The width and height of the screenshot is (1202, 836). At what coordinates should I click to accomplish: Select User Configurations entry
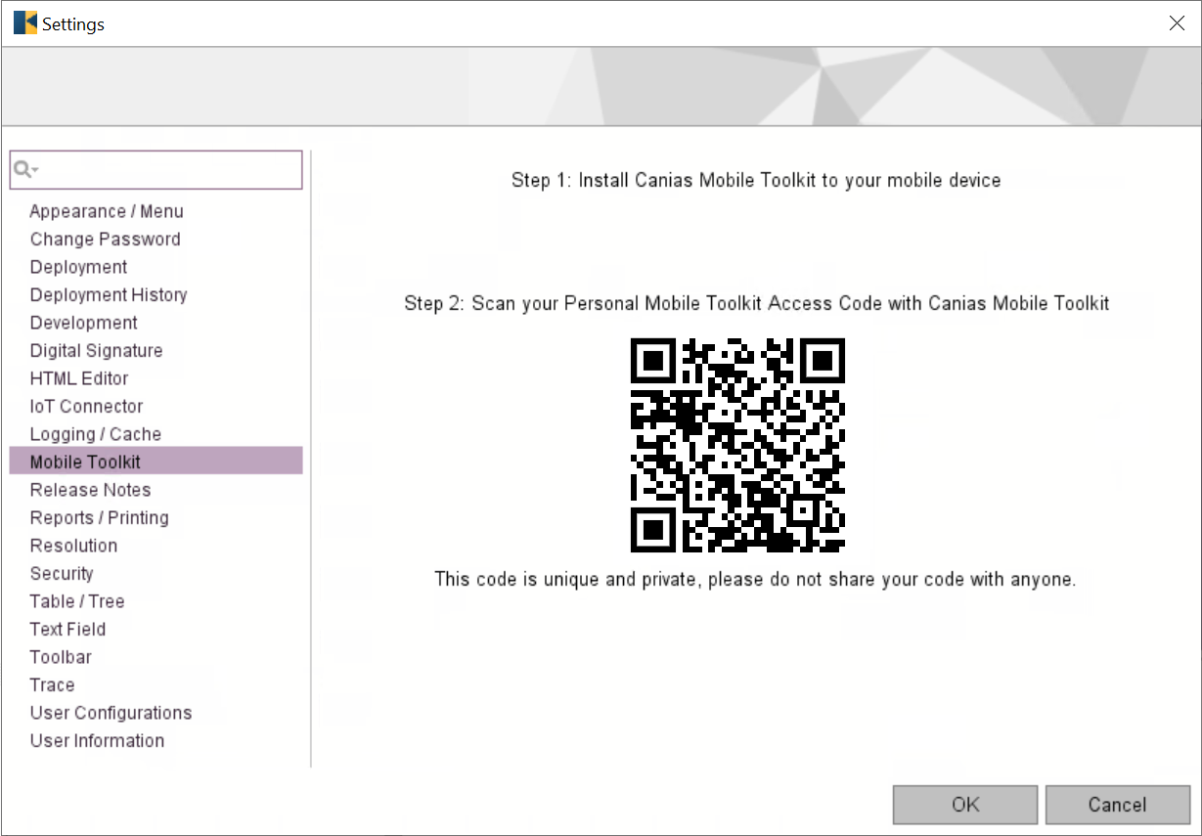(x=111, y=713)
